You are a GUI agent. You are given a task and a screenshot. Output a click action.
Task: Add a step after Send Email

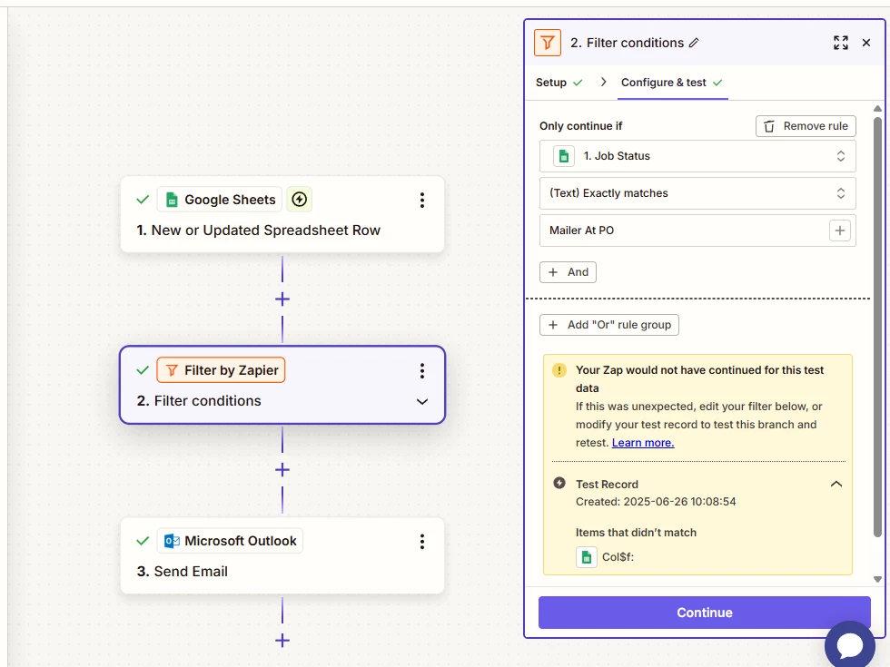[282, 641]
